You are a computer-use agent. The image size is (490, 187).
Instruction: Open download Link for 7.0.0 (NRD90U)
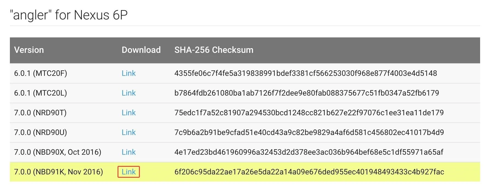pos(129,133)
